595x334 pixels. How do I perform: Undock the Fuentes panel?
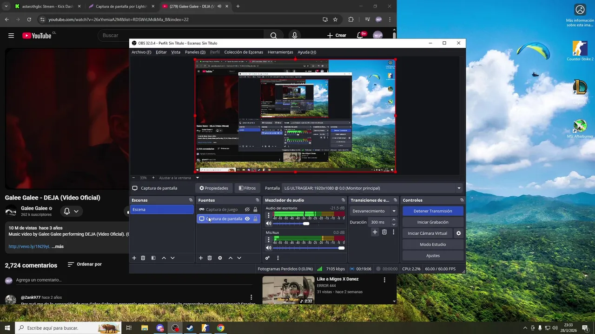pyautogui.click(x=257, y=200)
